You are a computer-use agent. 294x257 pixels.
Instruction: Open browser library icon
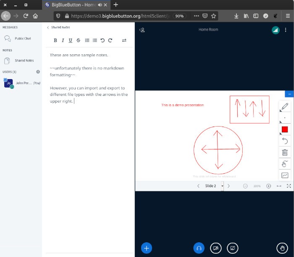coord(246,16)
